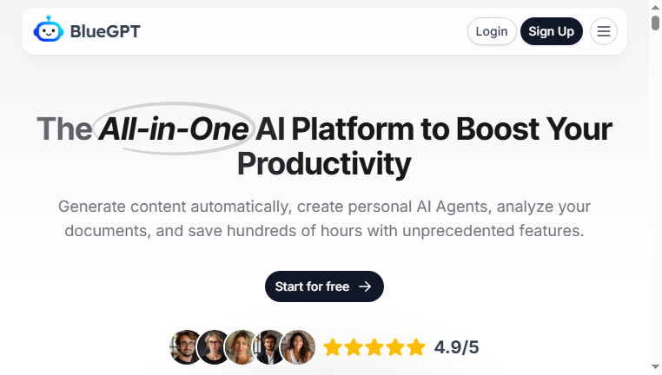
Task: Click the BlueGPT robot logo icon
Action: 49,30
